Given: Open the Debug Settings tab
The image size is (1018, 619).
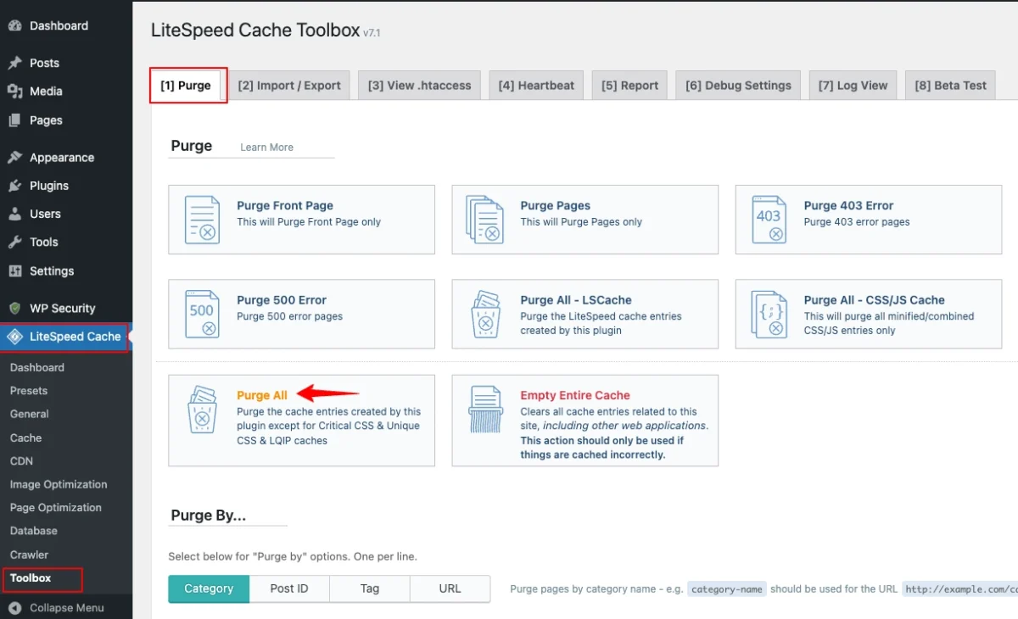Looking at the screenshot, I should (738, 86).
